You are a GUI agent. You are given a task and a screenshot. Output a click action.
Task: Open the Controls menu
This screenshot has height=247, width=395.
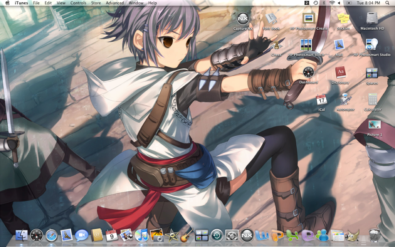78,3
